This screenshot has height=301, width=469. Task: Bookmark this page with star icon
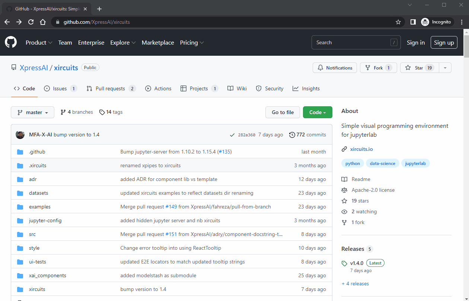coord(398,22)
